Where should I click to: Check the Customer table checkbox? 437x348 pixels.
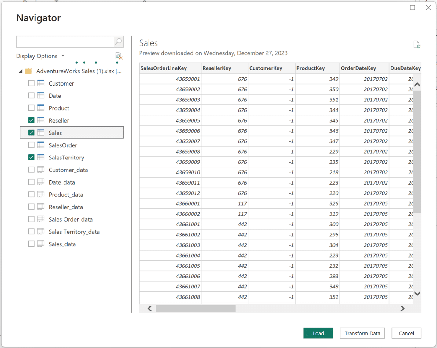coord(31,83)
